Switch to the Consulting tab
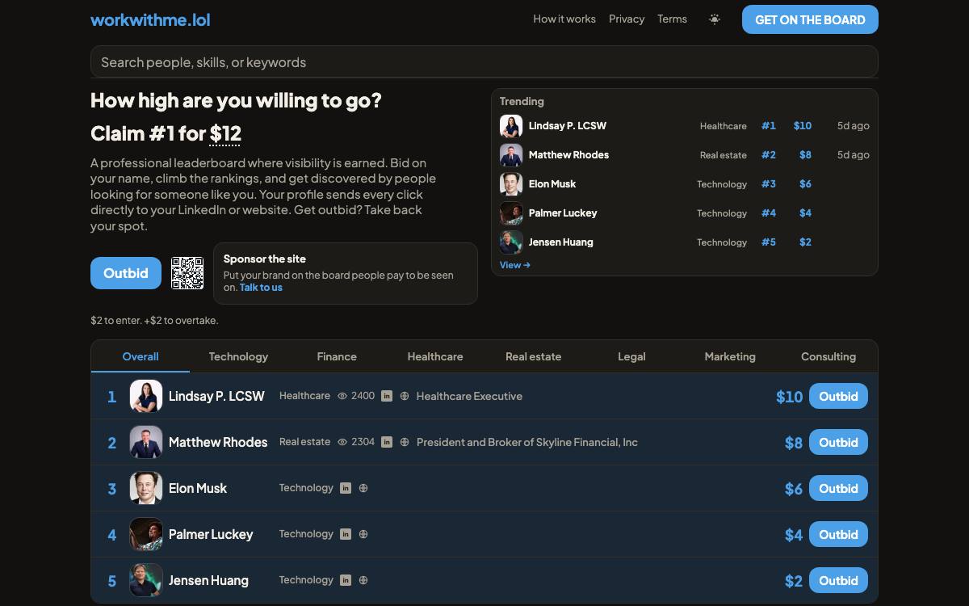Screen dimensions: 969x606 [x=828, y=356]
